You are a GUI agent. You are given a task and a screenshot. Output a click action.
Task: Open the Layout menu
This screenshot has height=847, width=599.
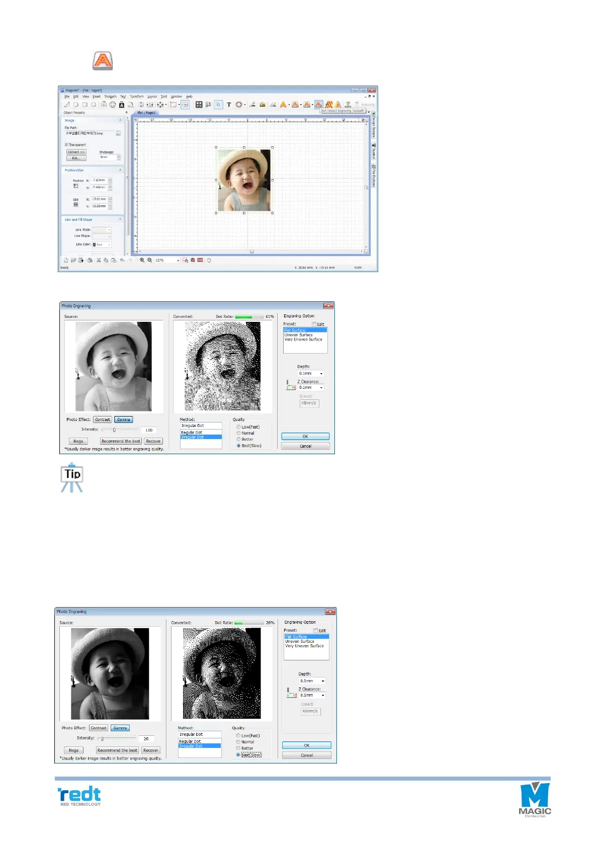tap(152, 97)
